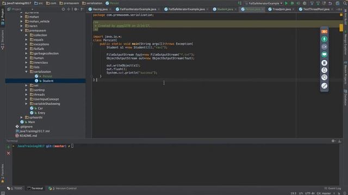Collapse the premaseem folder in project tree
Image resolution: width=348 pixels, height=195 pixels.
[22, 30]
